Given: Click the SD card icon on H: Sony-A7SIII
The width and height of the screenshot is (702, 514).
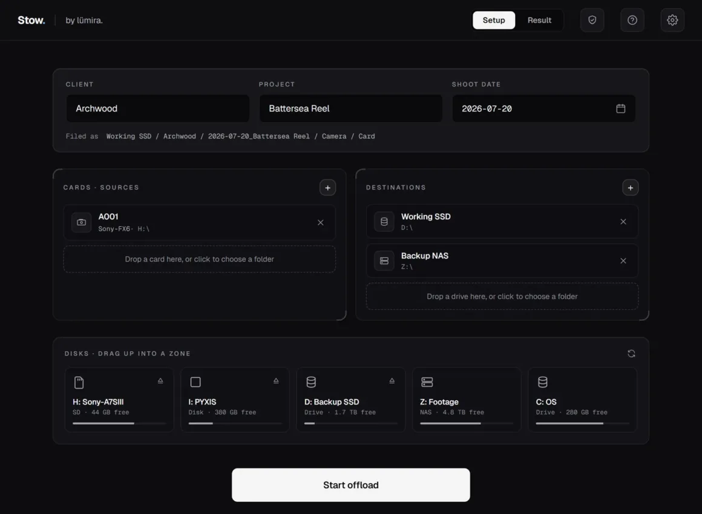Looking at the screenshot, I should click(79, 383).
